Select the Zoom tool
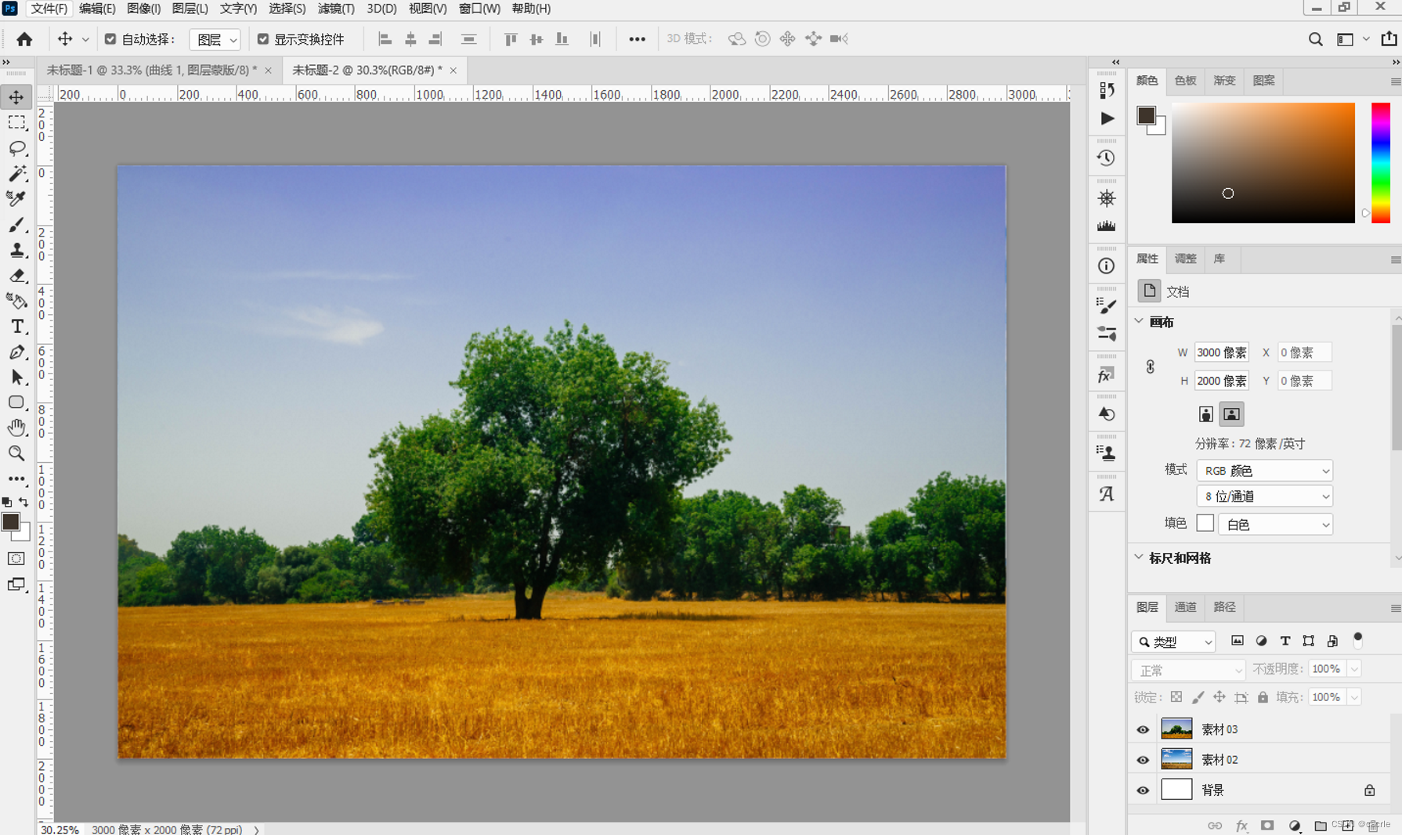 (16, 454)
